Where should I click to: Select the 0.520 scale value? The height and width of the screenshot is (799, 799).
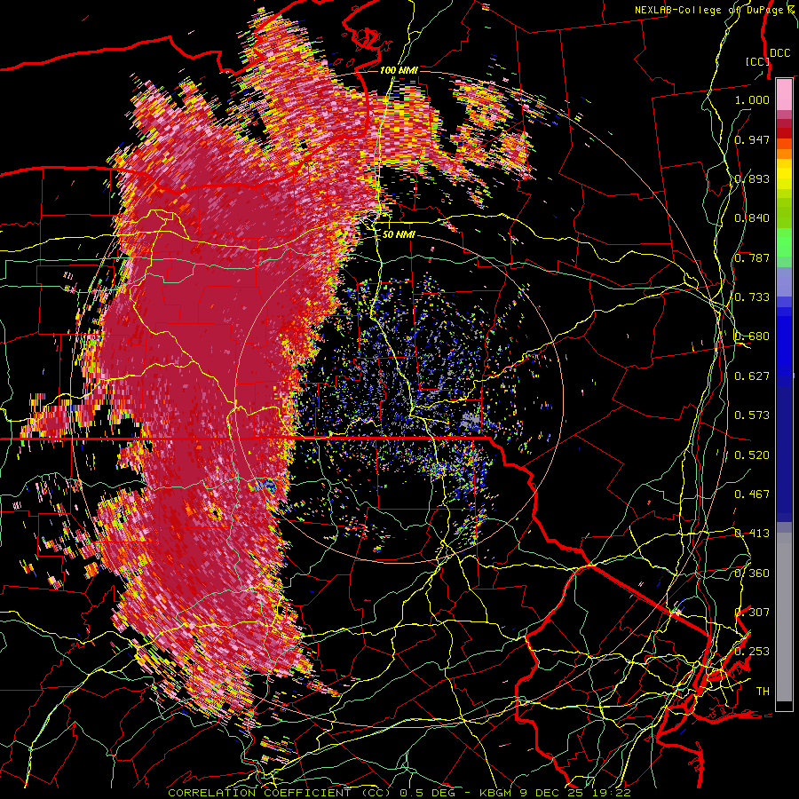point(752,455)
